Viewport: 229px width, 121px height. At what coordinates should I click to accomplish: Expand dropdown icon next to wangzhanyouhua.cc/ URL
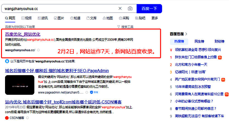click(x=39, y=50)
